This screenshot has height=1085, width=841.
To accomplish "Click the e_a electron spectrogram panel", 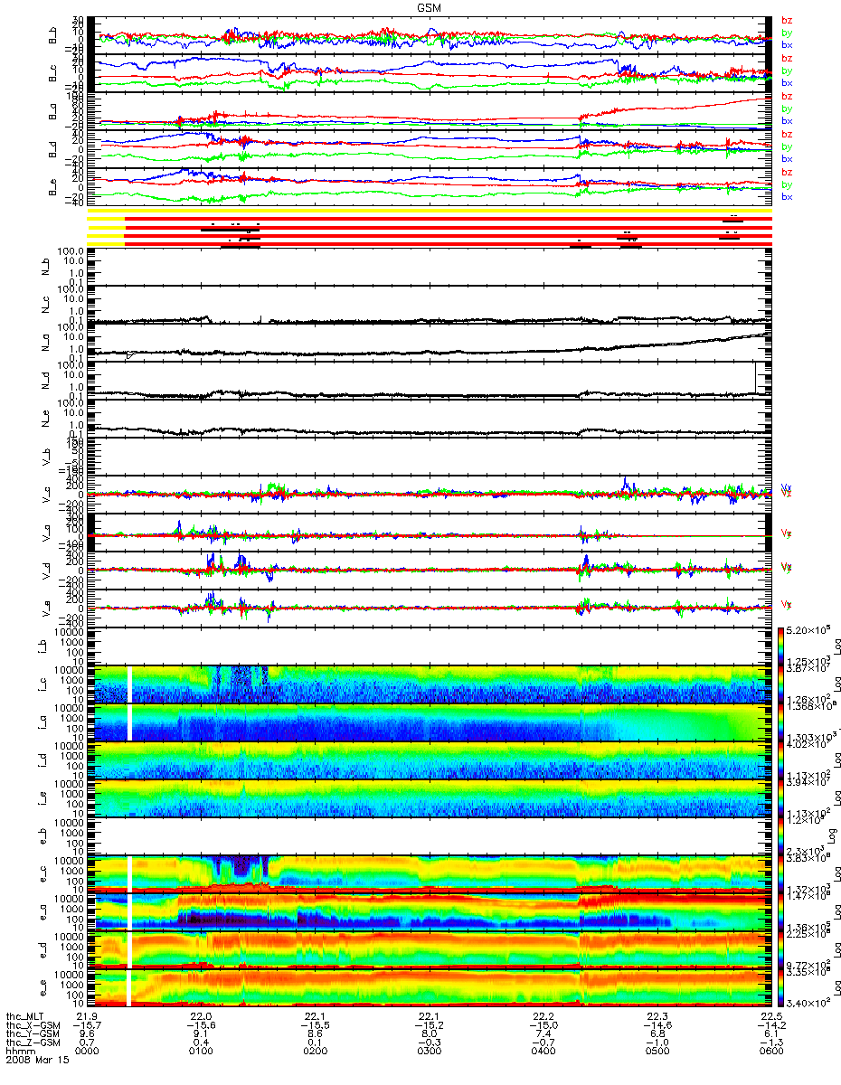I will pyautogui.click(x=431, y=911).
